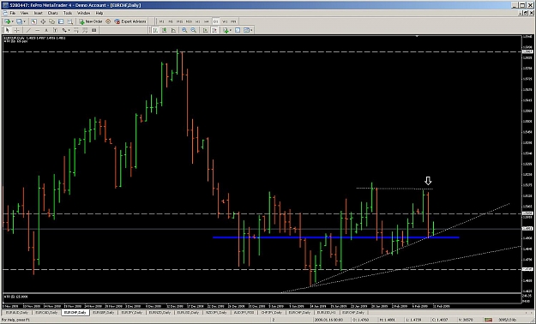Screen dimensions: 536x324
Task: Switch chart to line chart mode
Action: pos(173,30)
